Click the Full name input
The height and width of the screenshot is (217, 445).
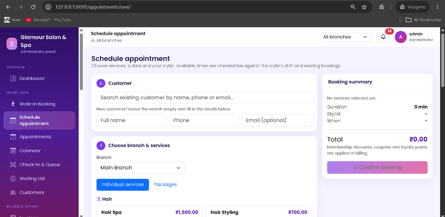[131, 120]
